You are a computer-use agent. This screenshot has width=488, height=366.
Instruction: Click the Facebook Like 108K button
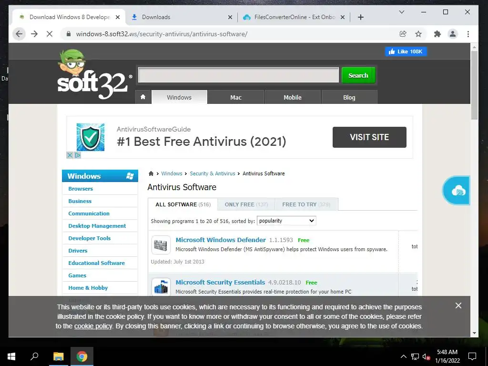(x=406, y=51)
